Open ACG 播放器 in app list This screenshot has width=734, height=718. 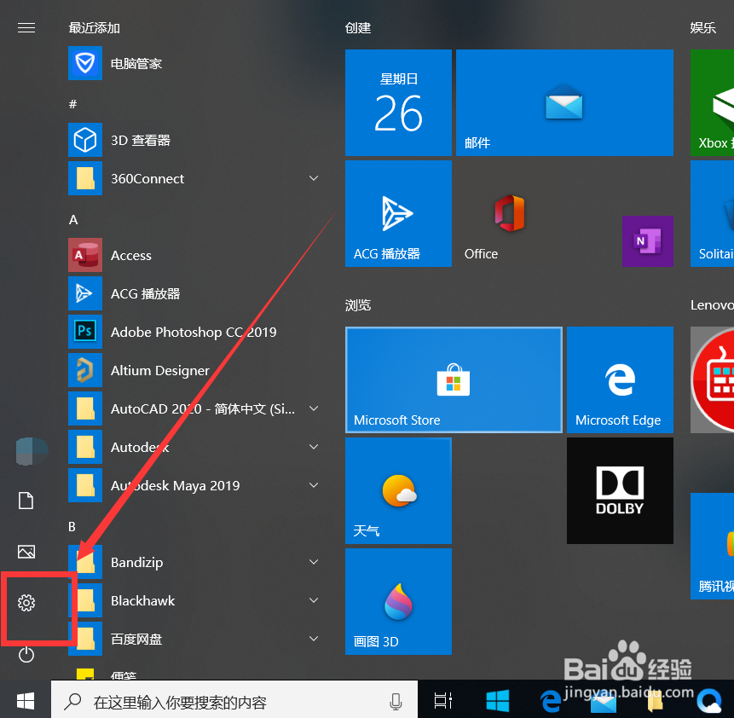(x=194, y=293)
